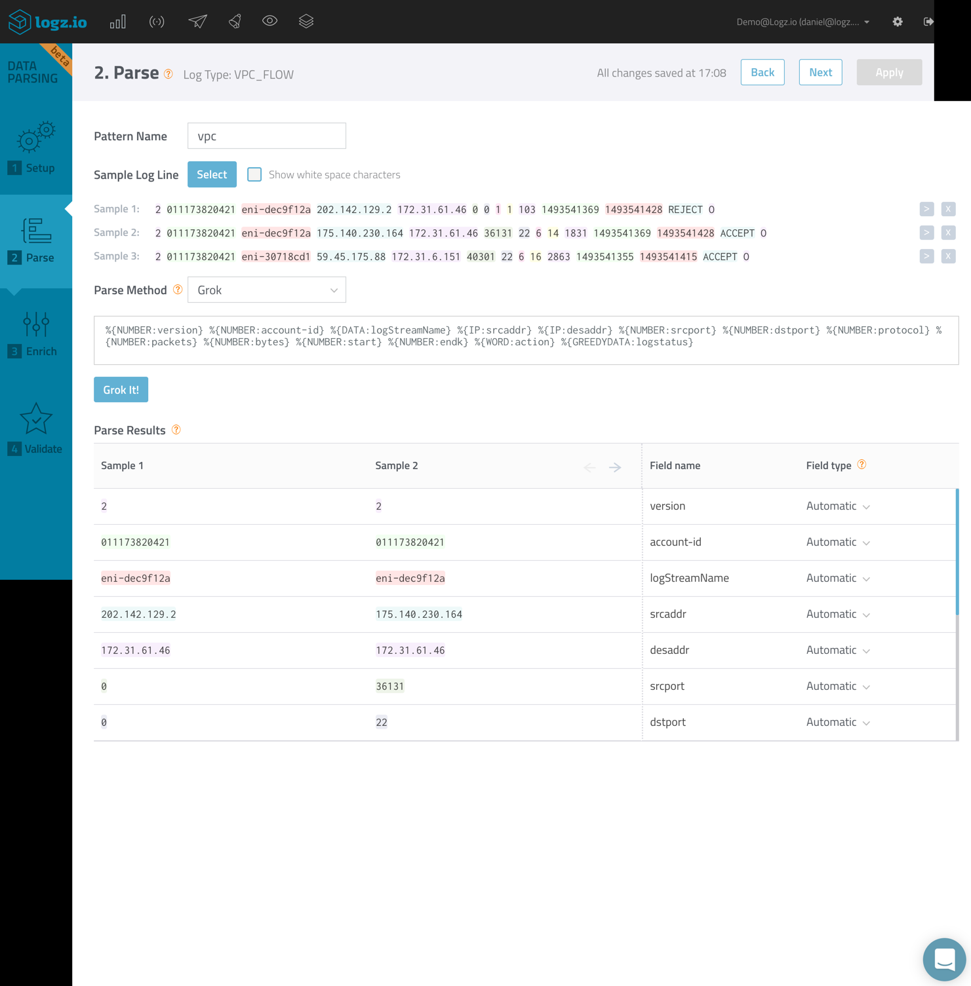Remove Sample 1 with its X button

point(948,209)
